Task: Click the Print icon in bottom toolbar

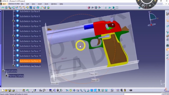Action: click(13, 90)
